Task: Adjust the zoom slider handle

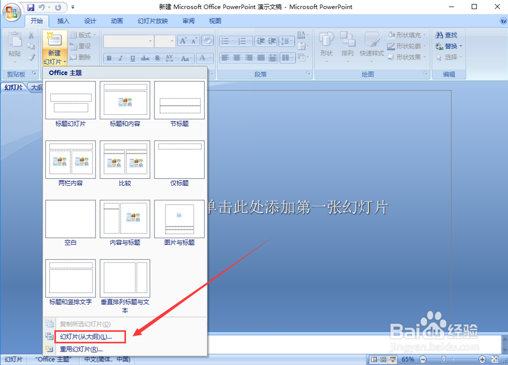Action: pyautogui.click(x=443, y=359)
